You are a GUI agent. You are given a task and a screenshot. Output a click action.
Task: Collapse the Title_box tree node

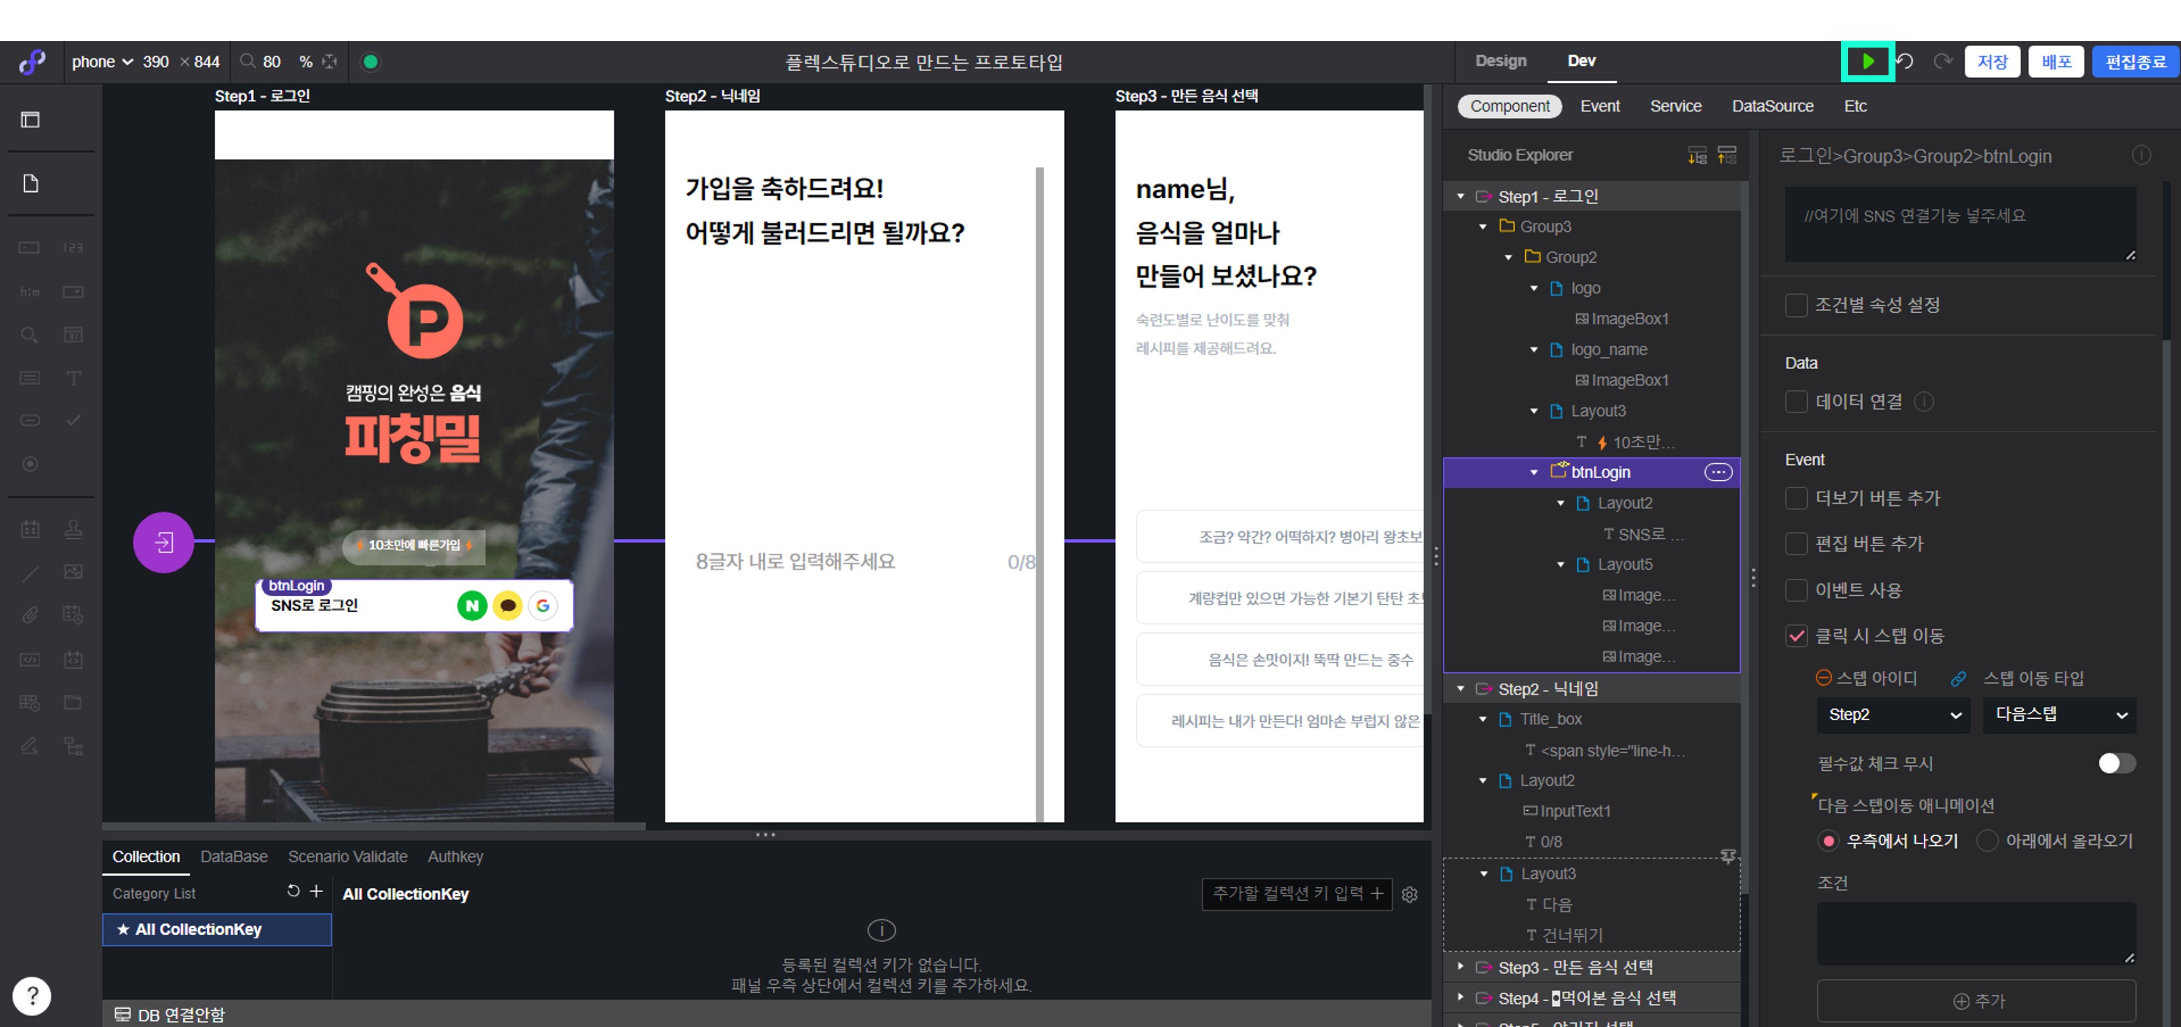click(1483, 720)
